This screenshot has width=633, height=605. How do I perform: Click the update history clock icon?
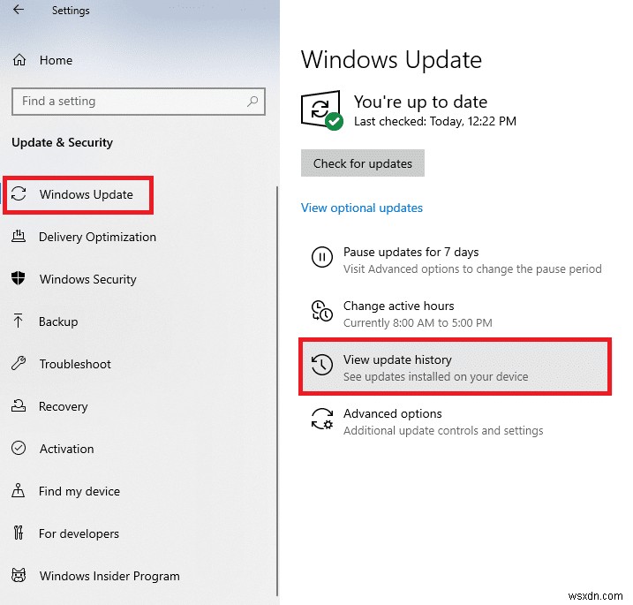[x=321, y=365]
